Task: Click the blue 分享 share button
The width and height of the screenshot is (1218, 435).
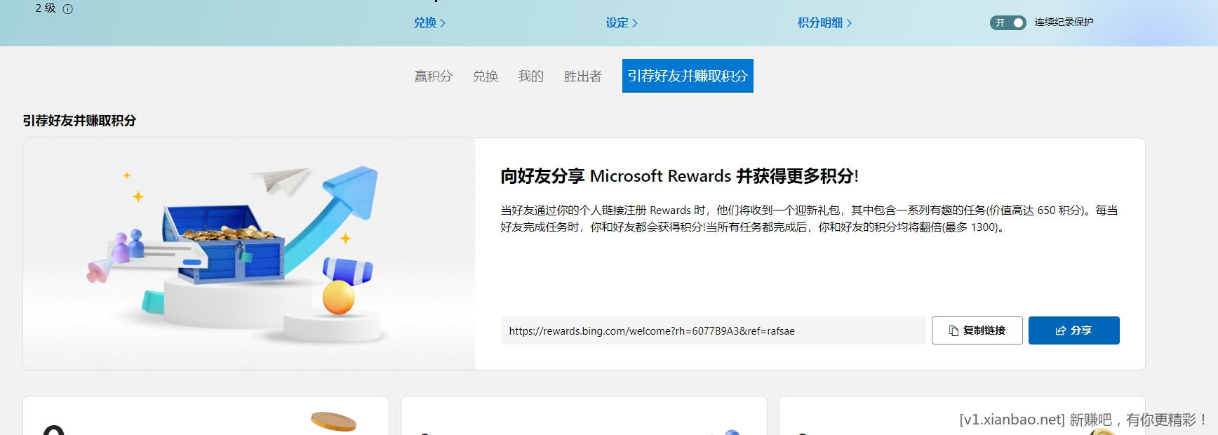Action: 1073,330
